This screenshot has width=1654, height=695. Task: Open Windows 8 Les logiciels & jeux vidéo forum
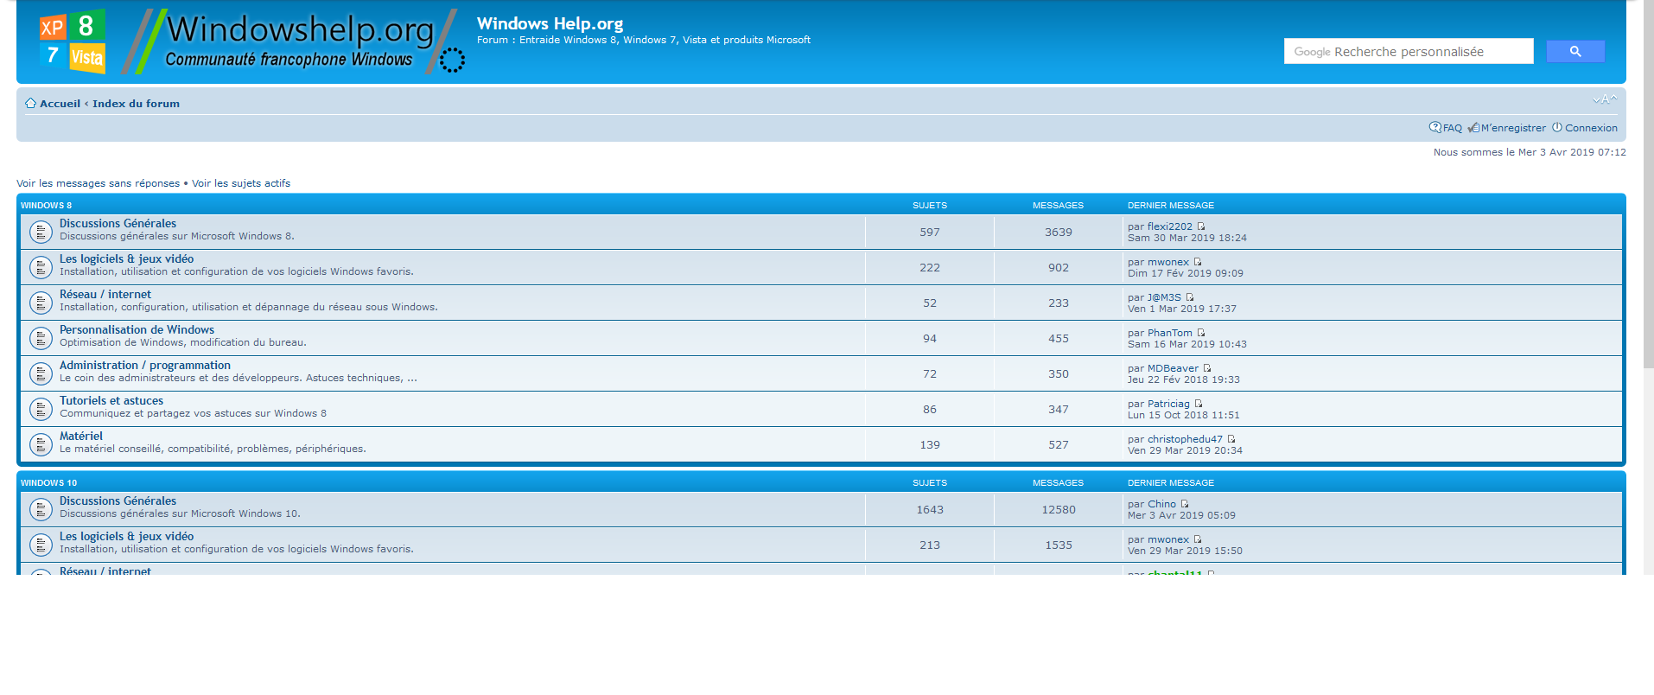tap(126, 259)
